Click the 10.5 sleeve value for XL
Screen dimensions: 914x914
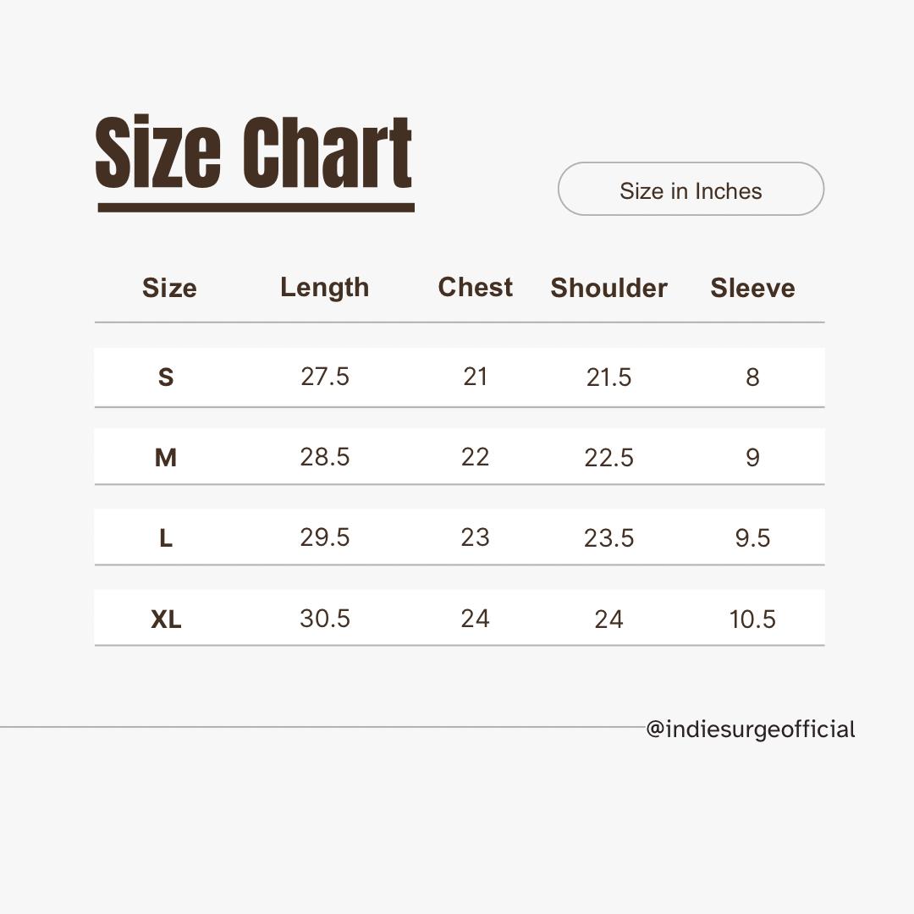(x=752, y=619)
